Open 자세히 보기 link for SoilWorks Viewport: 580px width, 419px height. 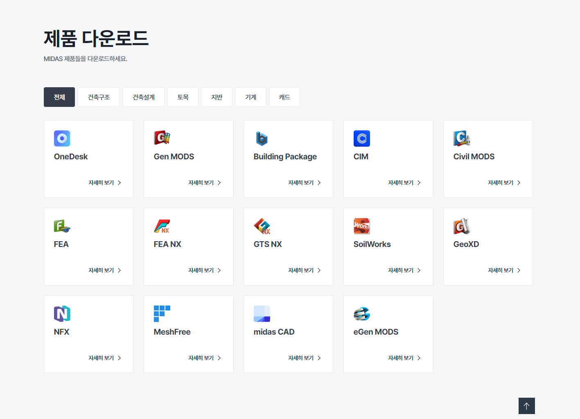[404, 270]
